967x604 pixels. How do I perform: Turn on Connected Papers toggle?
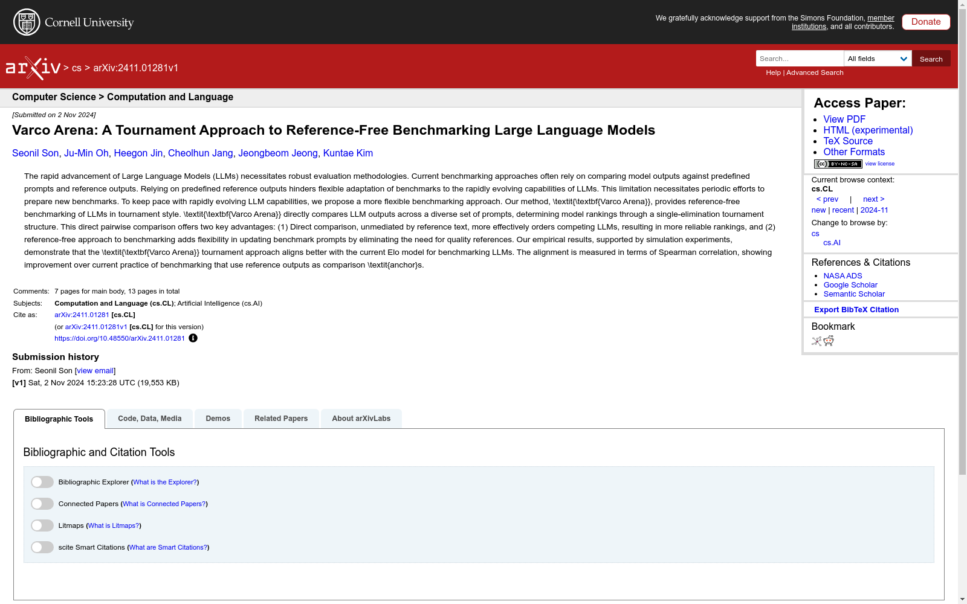tap(42, 504)
